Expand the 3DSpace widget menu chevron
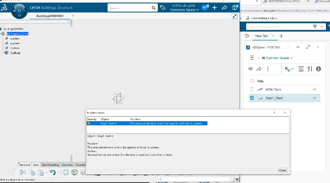Viewport: 330px width, 183px height. (318, 47)
